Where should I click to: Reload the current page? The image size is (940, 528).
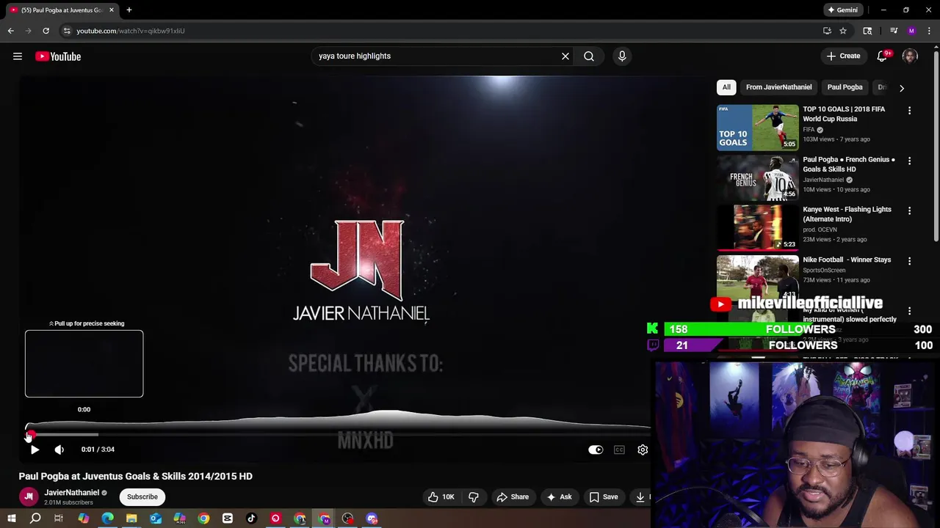point(46,31)
